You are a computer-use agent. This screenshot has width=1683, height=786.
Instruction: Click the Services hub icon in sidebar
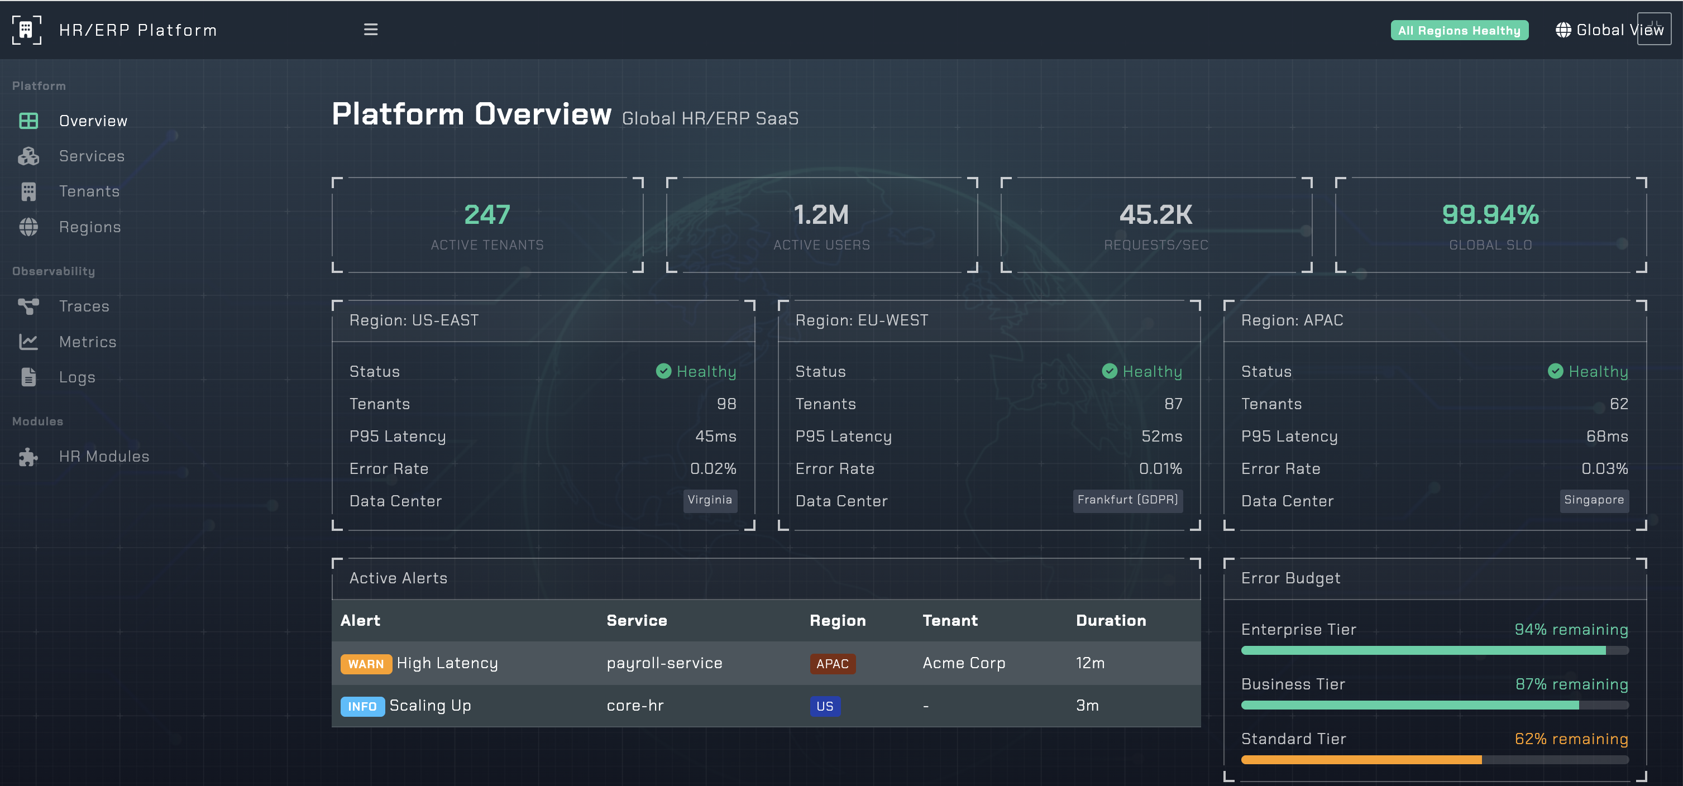27,156
